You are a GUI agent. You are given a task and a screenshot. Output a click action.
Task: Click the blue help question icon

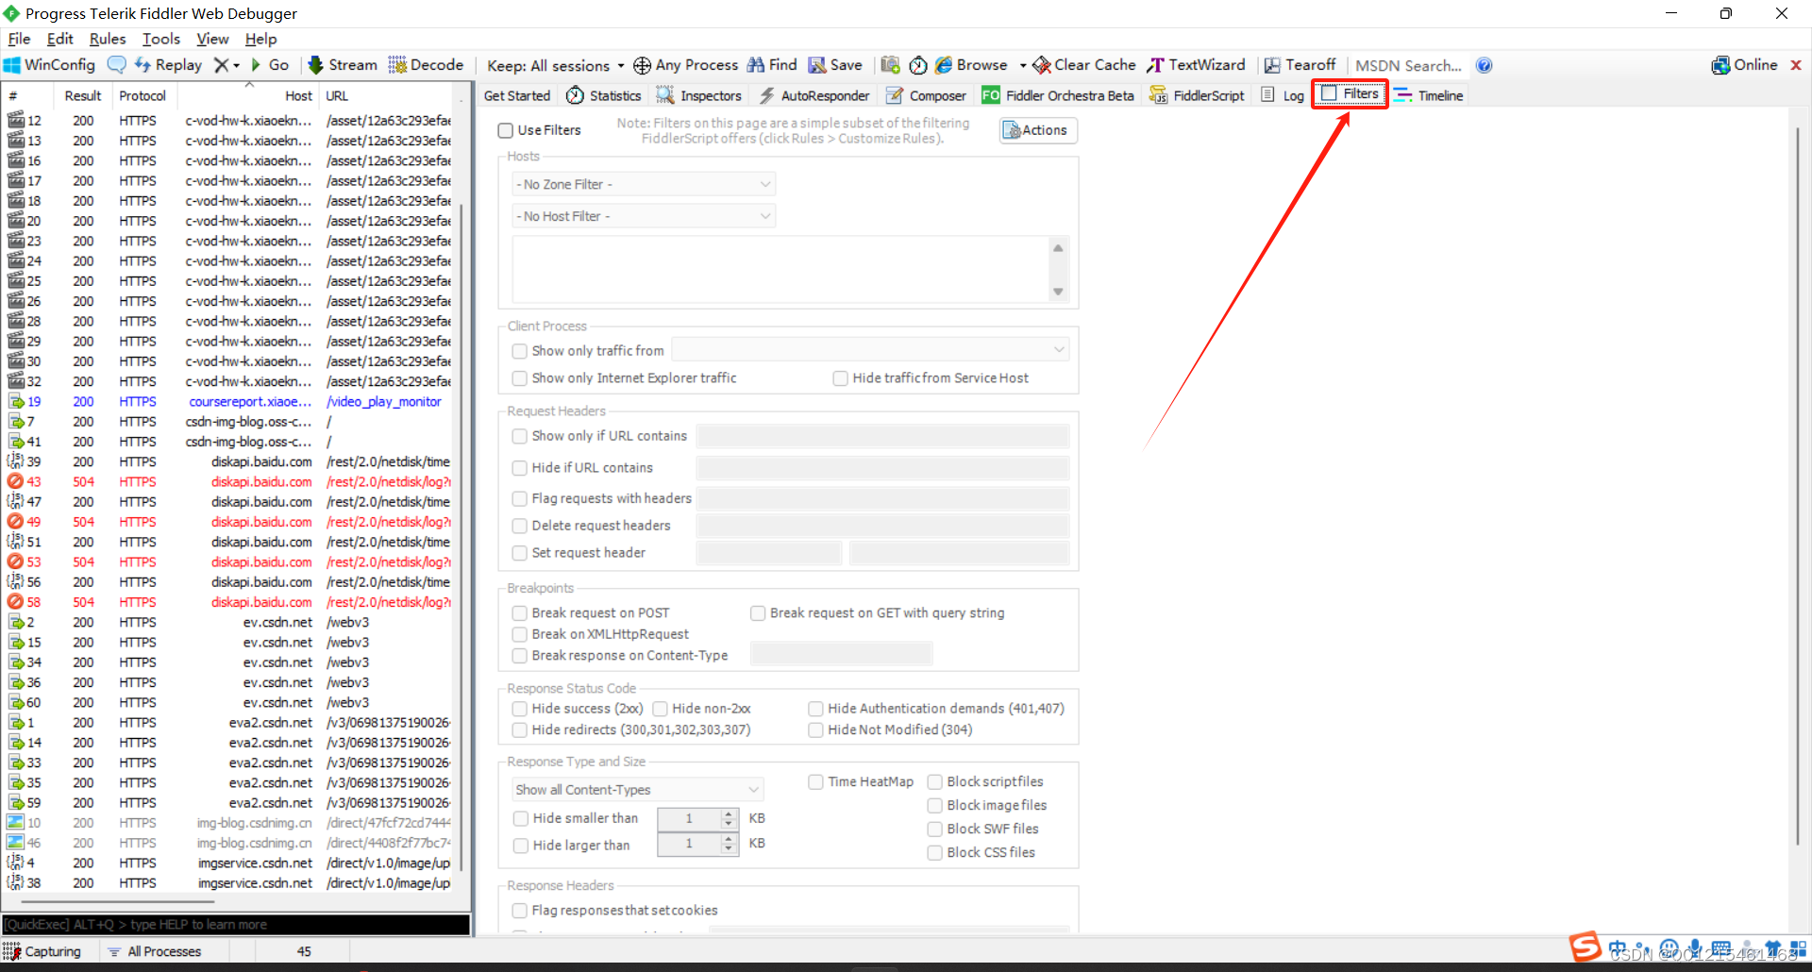tap(1484, 65)
